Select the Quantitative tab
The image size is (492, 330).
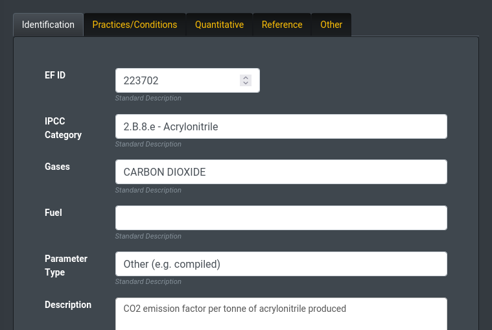(x=219, y=25)
